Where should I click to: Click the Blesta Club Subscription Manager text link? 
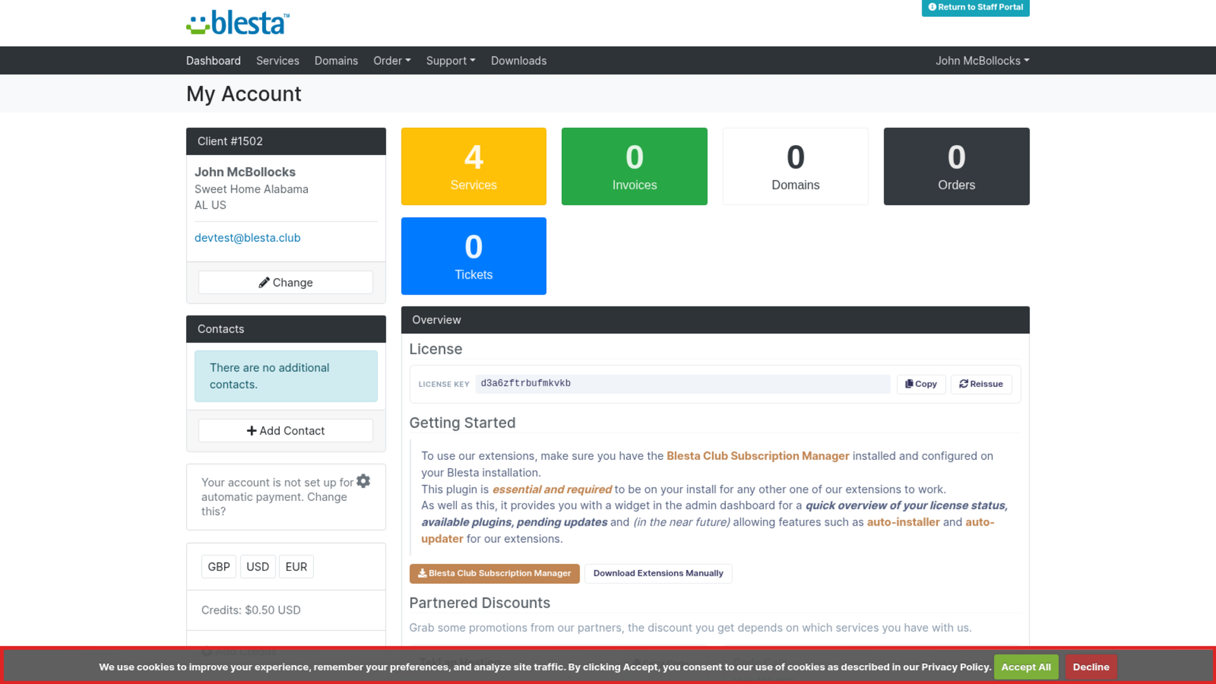[x=758, y=456]
